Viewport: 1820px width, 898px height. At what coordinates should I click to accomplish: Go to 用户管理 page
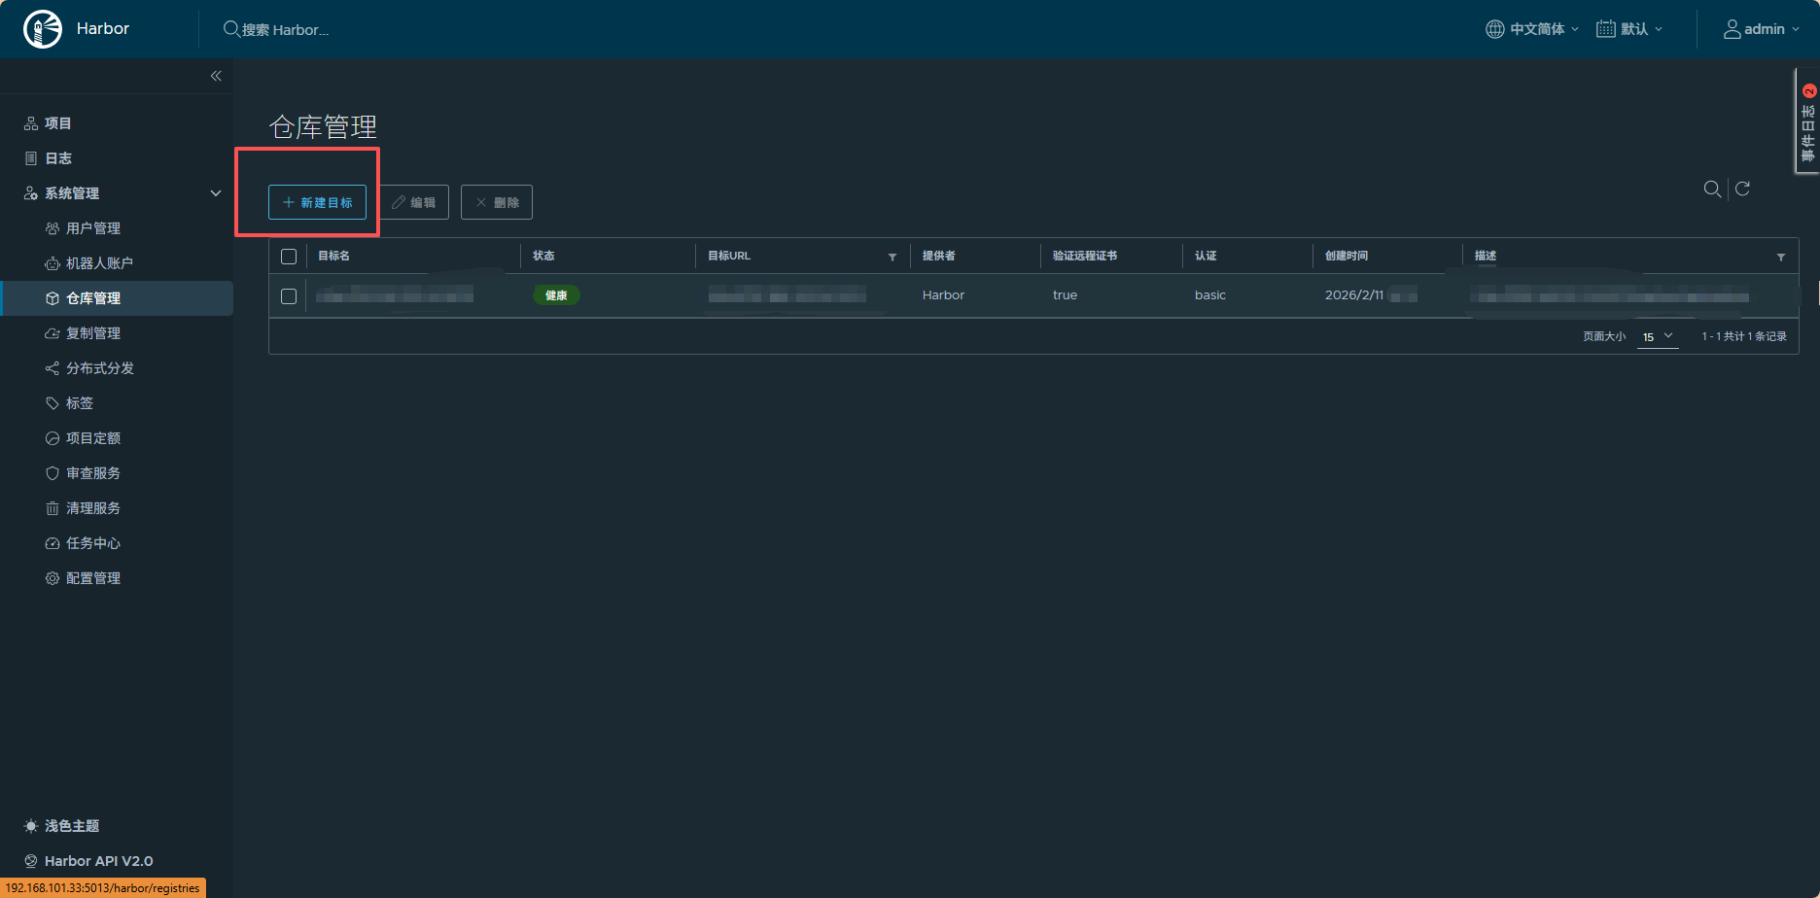(93, 228)
